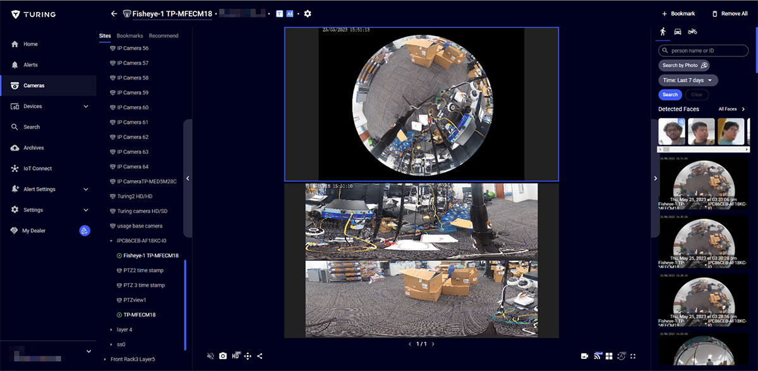This screenshot has height=371, width=758.
Task: Collapse the IPC86CEB-AF18KC-I0 group
Action: pyautogui.click(x=111, y=241)
